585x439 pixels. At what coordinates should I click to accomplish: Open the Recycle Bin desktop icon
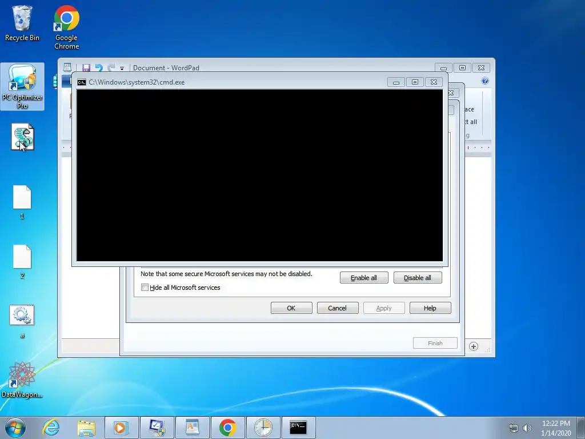coord(22,23)
